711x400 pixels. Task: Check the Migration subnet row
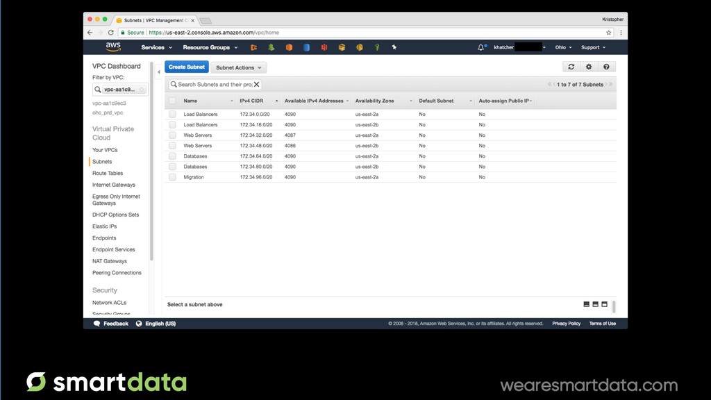click(x=172, y=177)
